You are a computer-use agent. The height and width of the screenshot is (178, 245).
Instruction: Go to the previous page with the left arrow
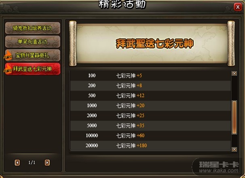[17, 163]
